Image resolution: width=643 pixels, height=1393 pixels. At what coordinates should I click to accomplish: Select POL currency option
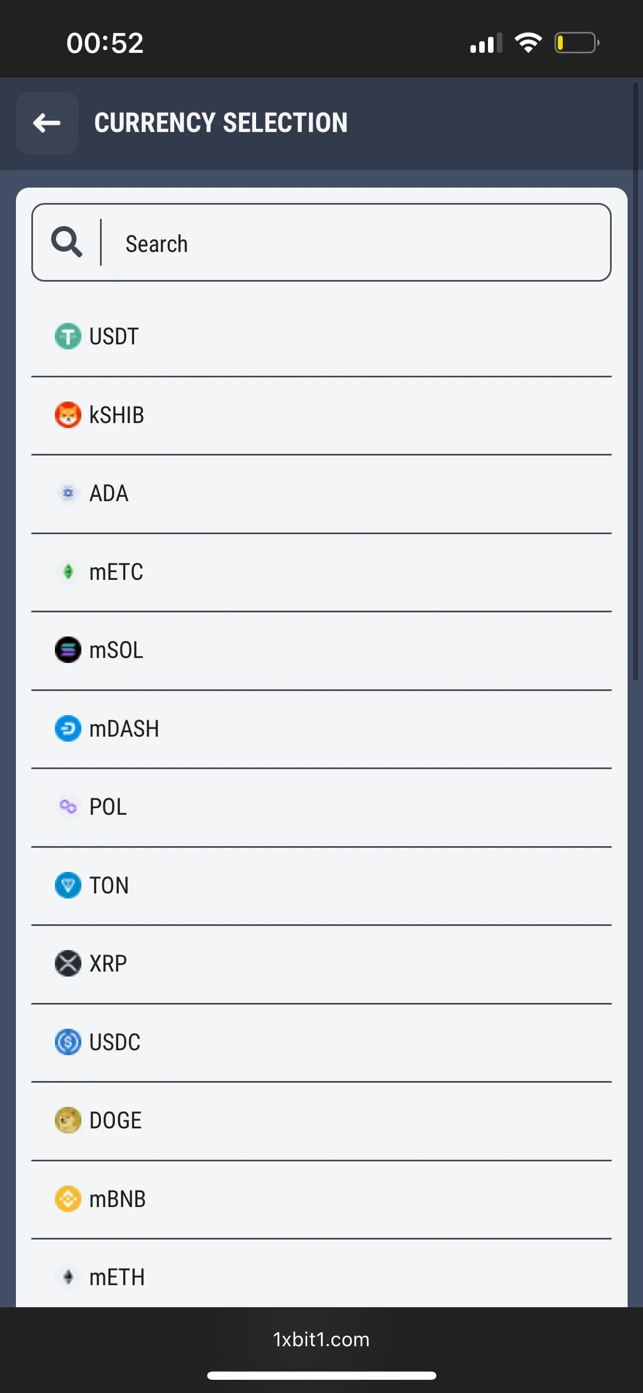(108, 807)
